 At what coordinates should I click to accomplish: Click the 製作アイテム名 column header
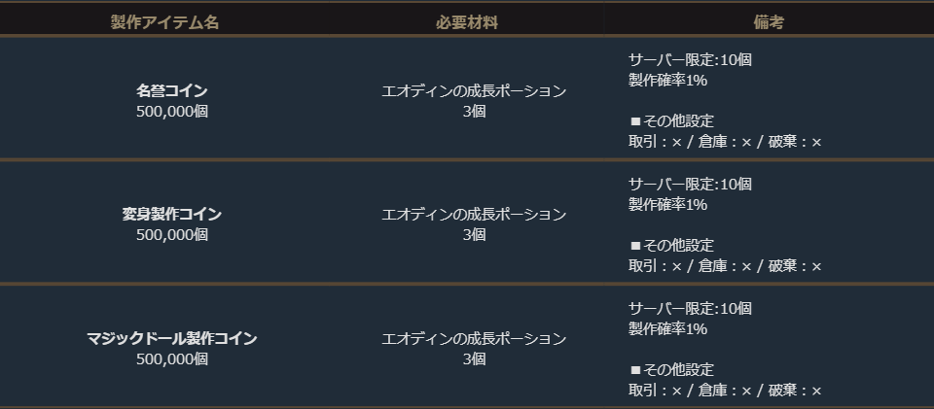(x=164, y=22)
